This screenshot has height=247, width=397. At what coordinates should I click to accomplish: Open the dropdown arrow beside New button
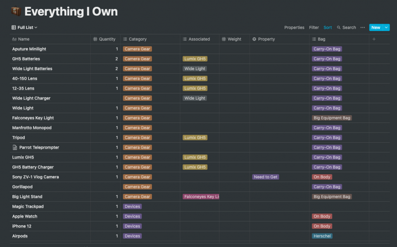[x=386, y=28]
